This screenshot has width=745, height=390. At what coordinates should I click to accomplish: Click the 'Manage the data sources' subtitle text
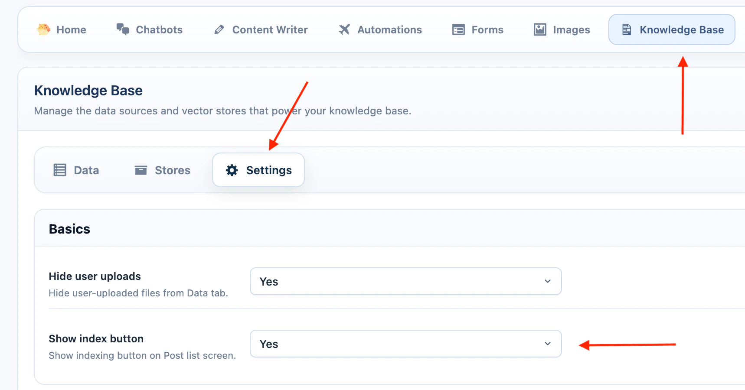pos(223,111)
